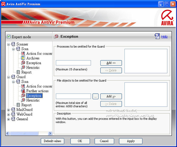Screen dimensions: 177x147
Task: Collapse the Guard tree node
Action: pos(9,77)
